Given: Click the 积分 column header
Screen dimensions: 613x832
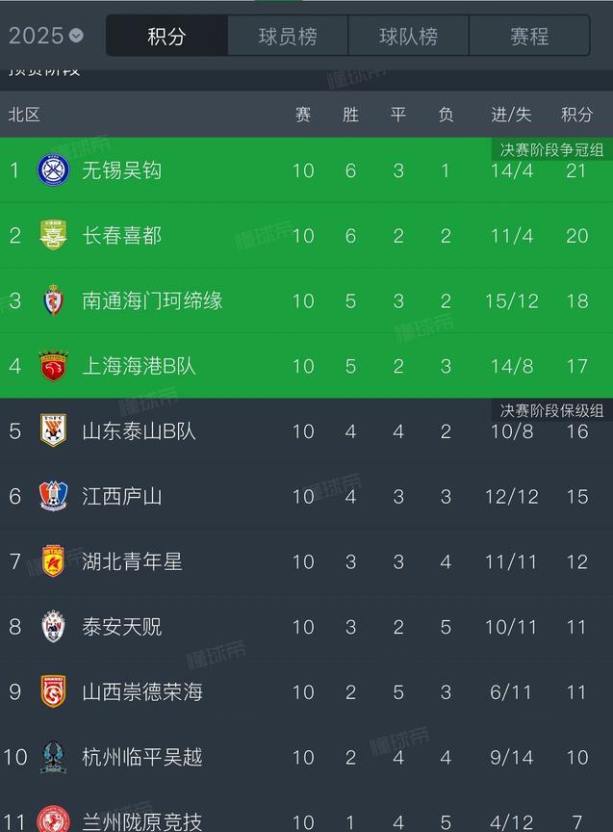Looking at the screenshot, I should tap(577, 114).
